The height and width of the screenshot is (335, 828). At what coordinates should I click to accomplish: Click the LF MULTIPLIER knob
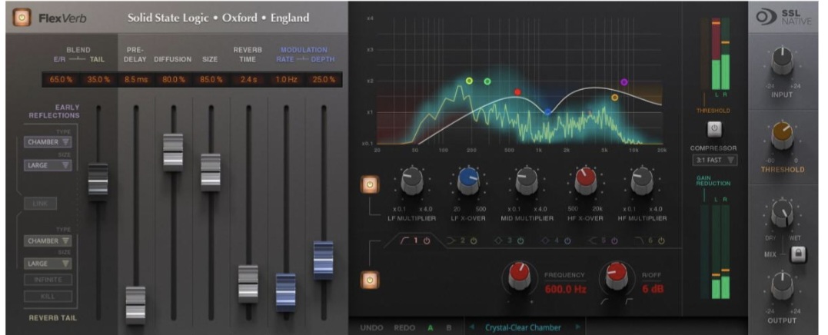click(x=412, y=181)
